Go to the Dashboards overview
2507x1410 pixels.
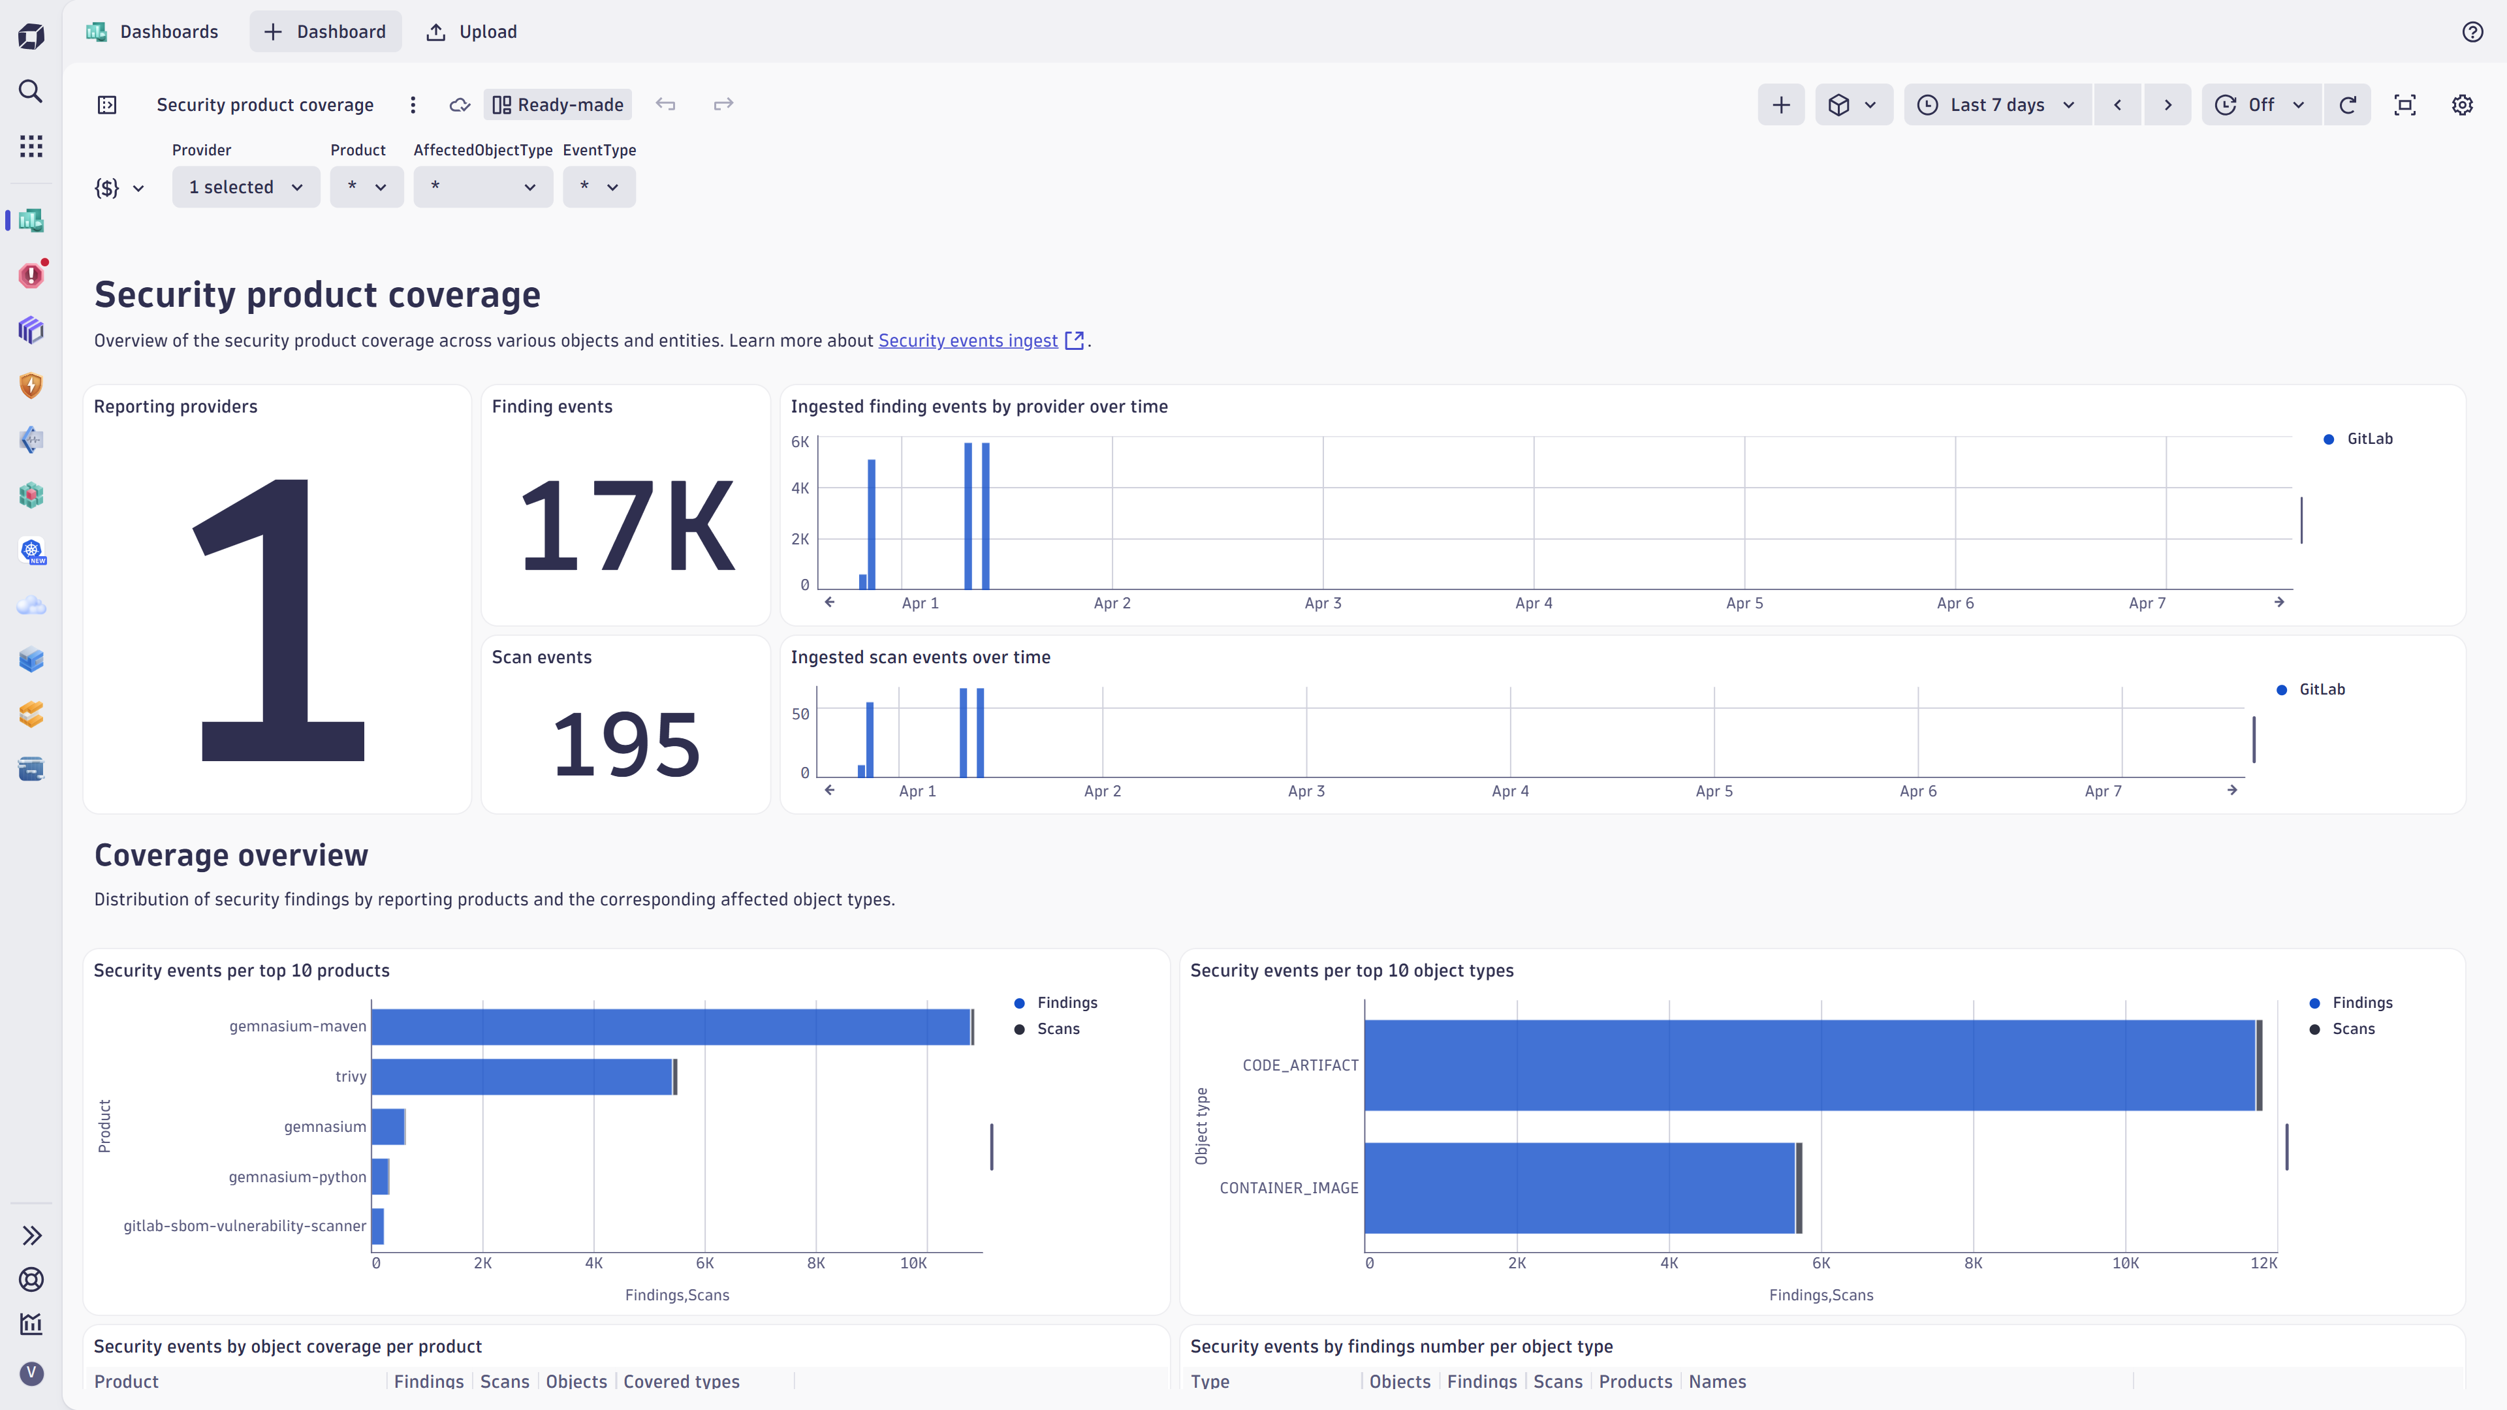tap(152, 32)
